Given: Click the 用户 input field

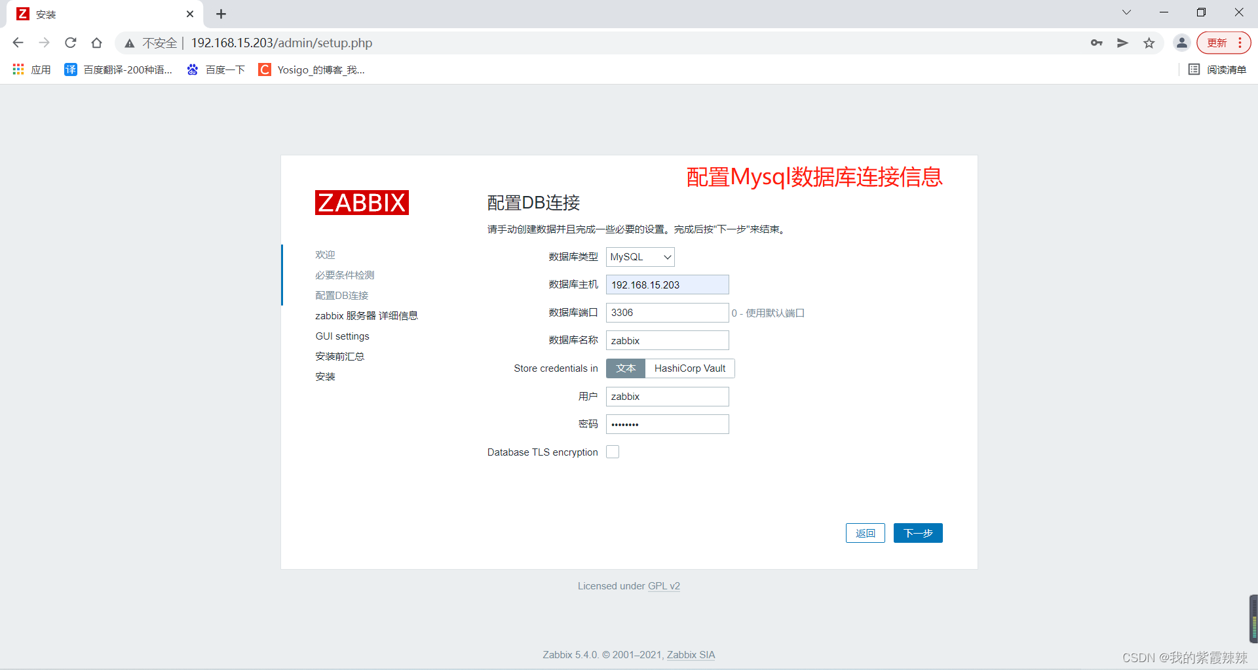Looking at the screenshot, I should (667, 397).
